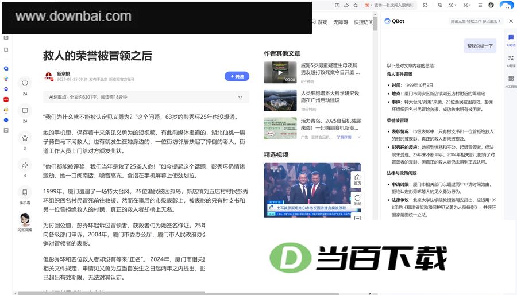The height and width of the screenshot is (295, 517).
Task: Open the 无障碍 navigation item
Action: [x=340, y=22]
